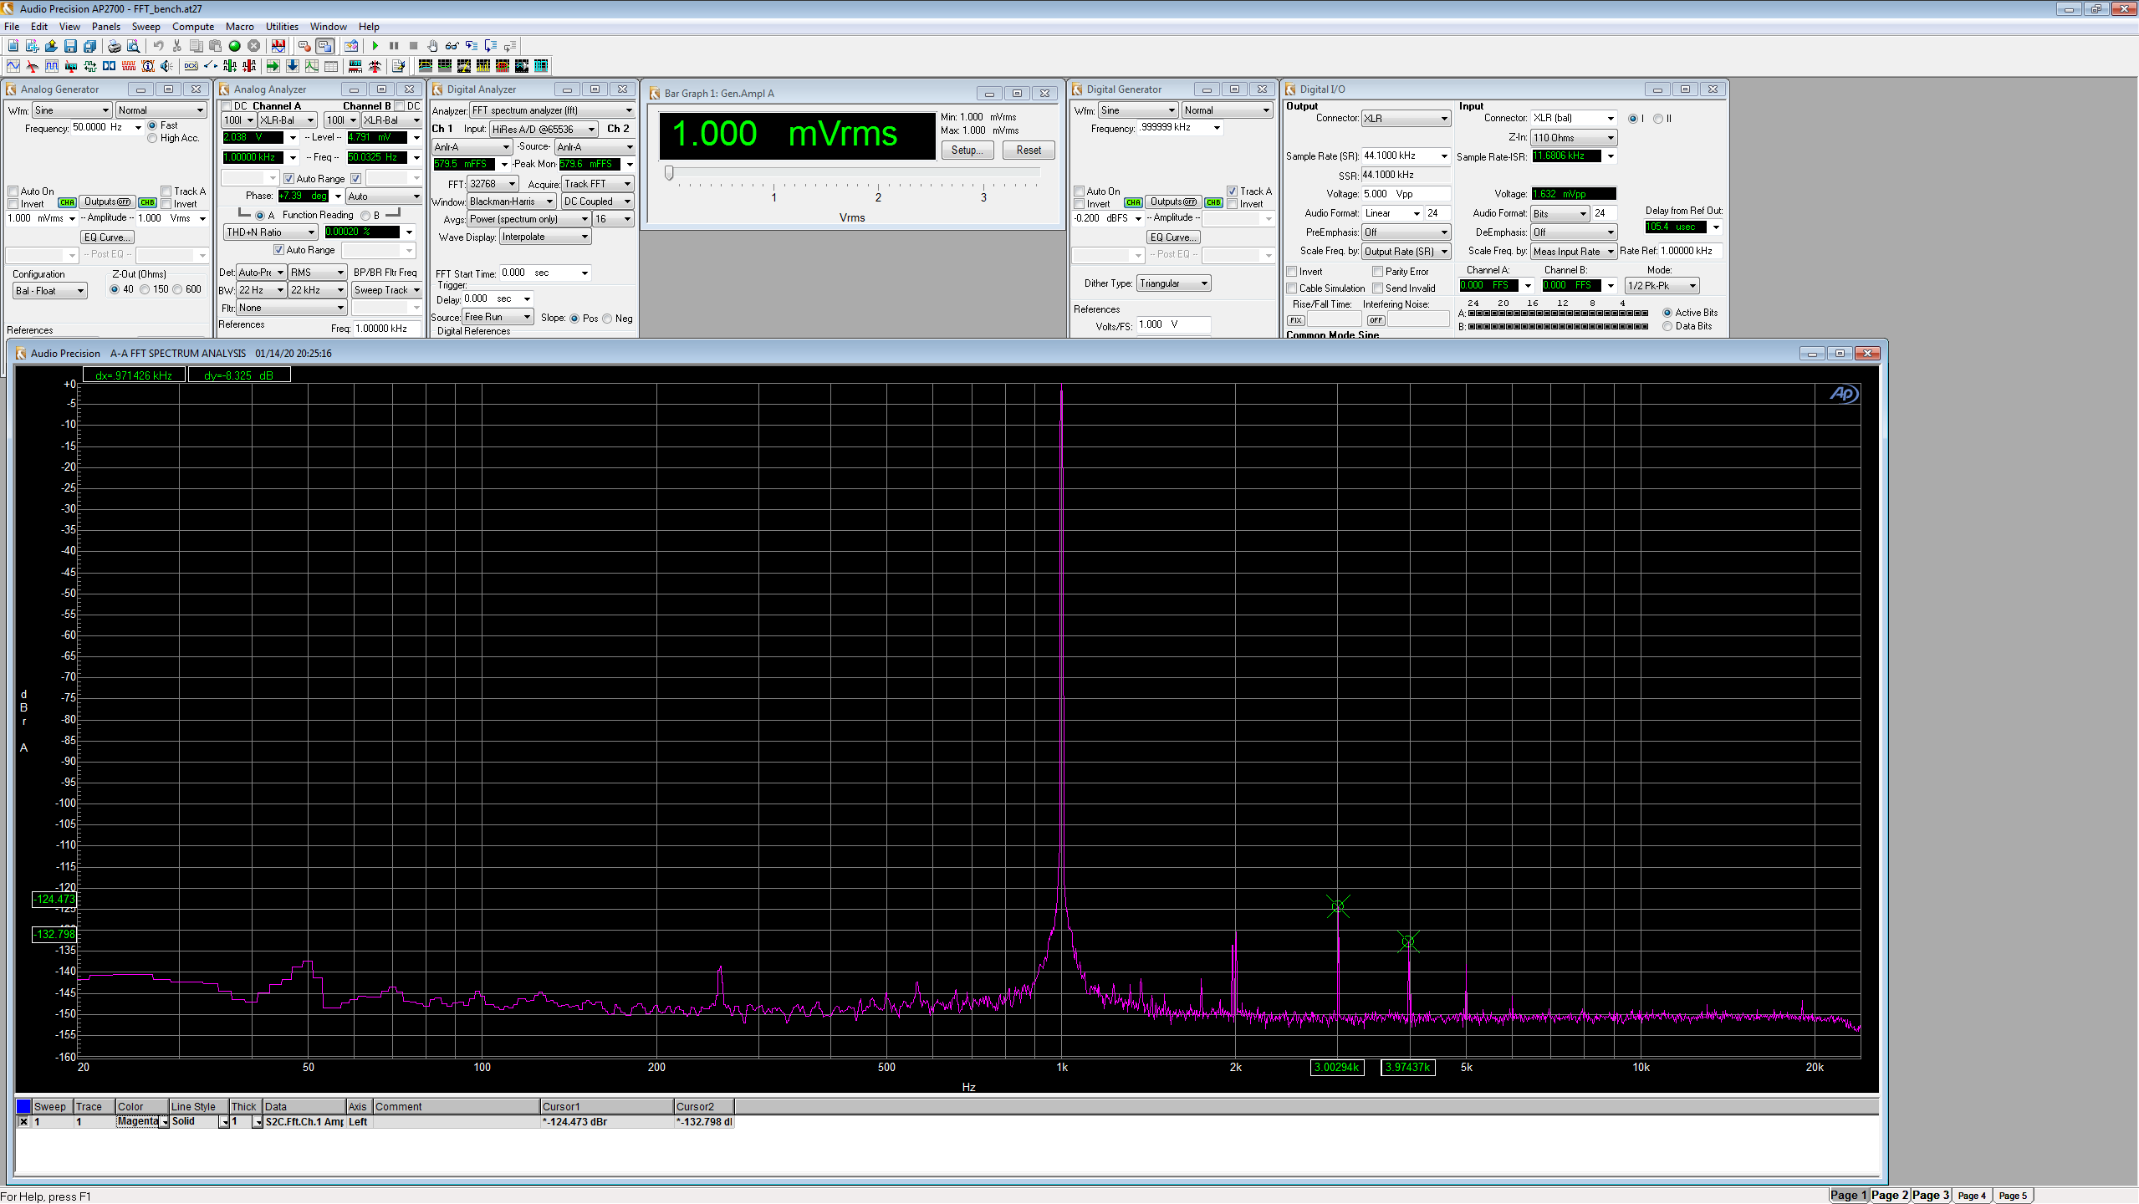The width and height of the screenshot is (2139, 1204).
Task: Select Function Reading B radio
Action: (365, 216)
